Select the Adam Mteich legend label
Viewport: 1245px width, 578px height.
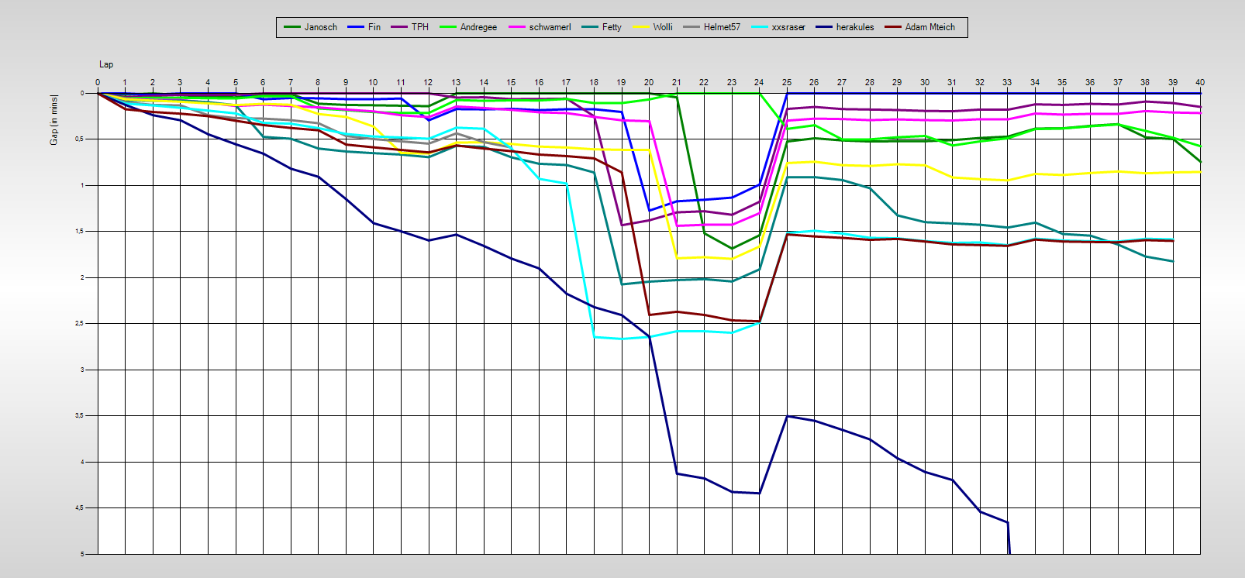(930, 27)
